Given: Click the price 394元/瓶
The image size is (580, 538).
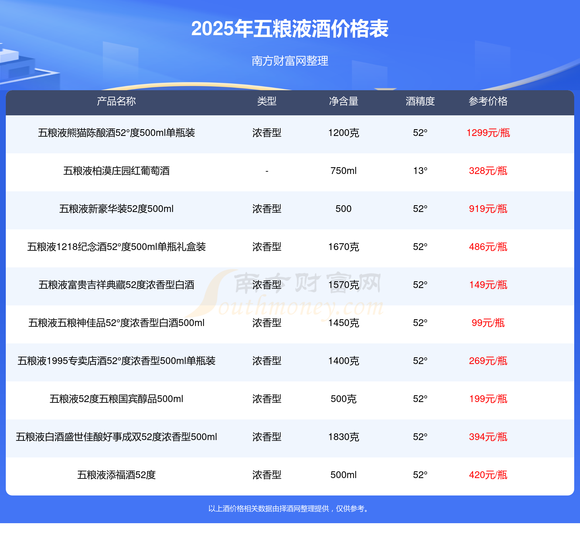Looking at the screenshot, I should tap(488, 437).
